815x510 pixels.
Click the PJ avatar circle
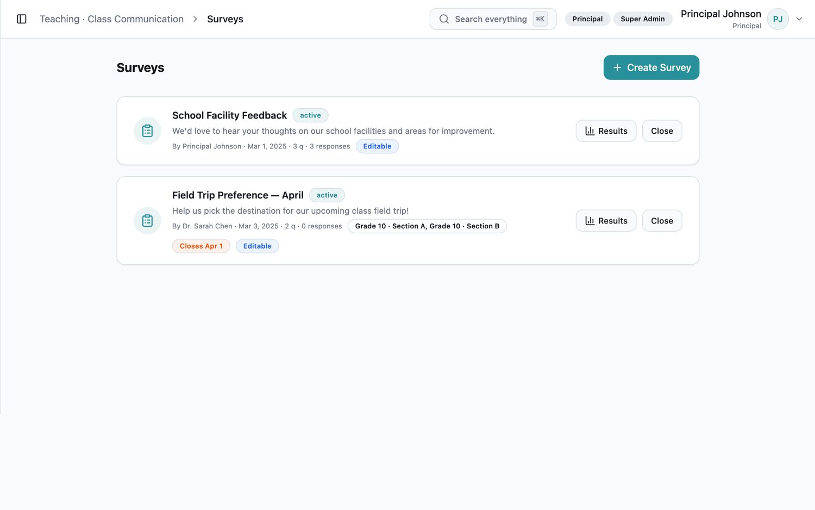(x=778, y=19)
